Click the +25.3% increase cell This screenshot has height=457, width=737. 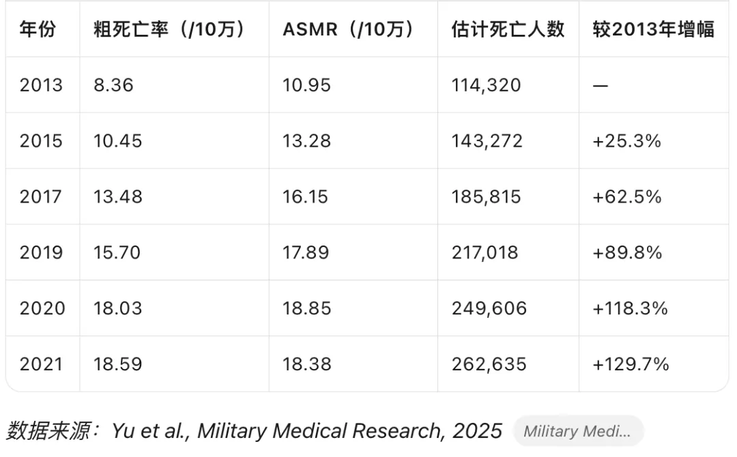coord(627,141)
